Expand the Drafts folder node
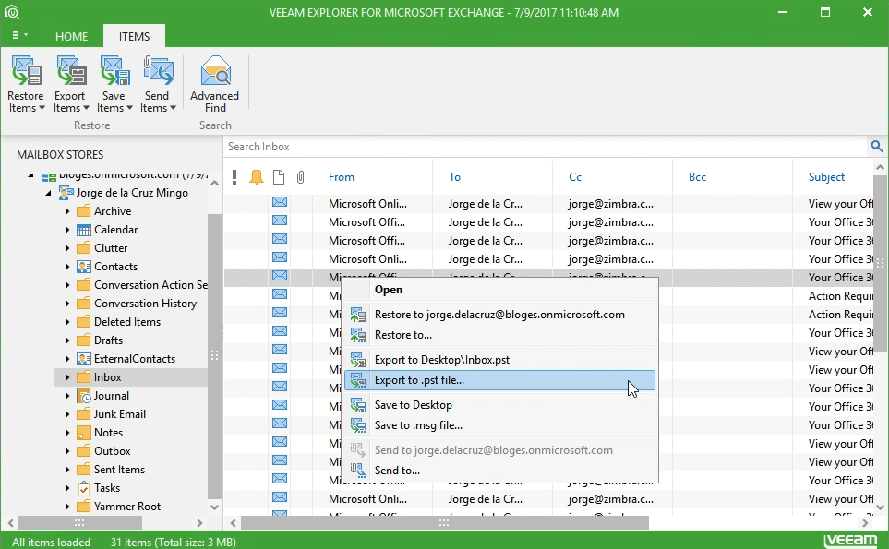Viewport: 889px width, 549px height. pyautogui.click(x=66, y=340)
